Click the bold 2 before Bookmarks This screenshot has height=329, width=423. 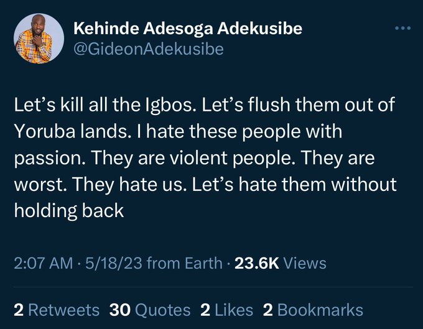click(x=267, y=309)
